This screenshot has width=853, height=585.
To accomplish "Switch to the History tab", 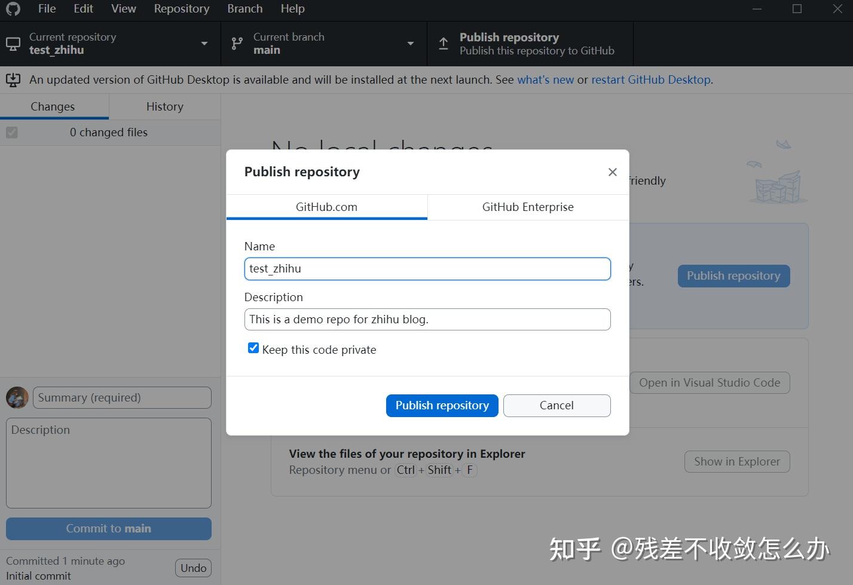I will 164,106.
